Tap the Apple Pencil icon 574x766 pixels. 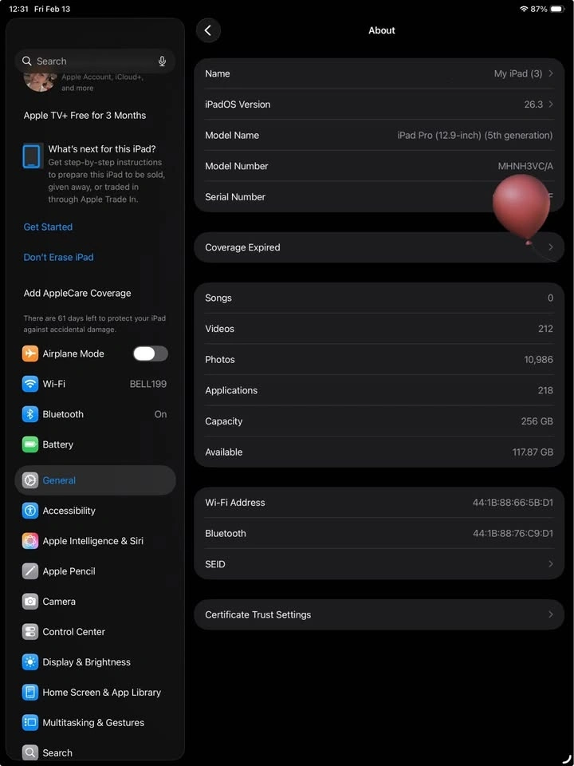tap(30, 571)
